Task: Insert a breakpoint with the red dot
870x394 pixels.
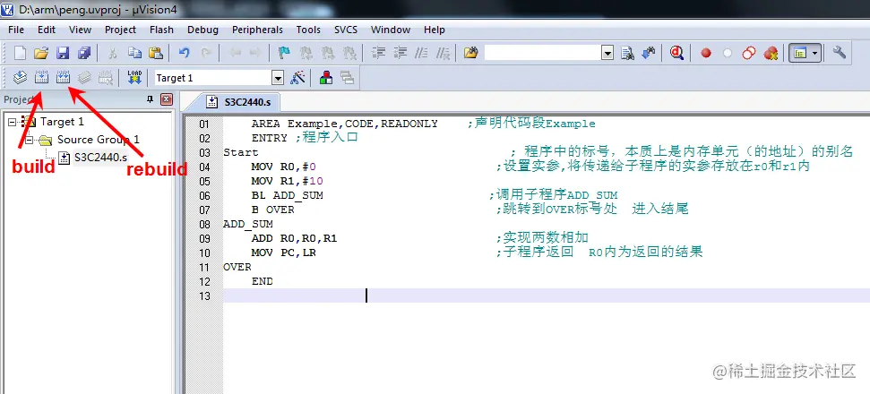Action: tap(706, 53)
